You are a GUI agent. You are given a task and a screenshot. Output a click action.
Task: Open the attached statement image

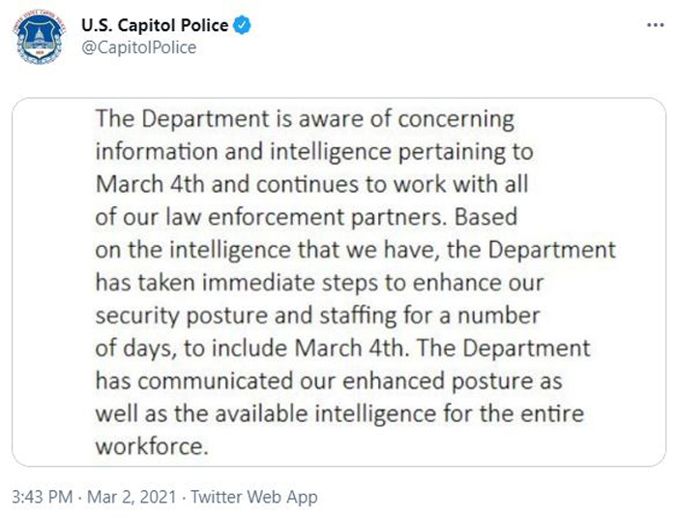click(x=338, y=282)
